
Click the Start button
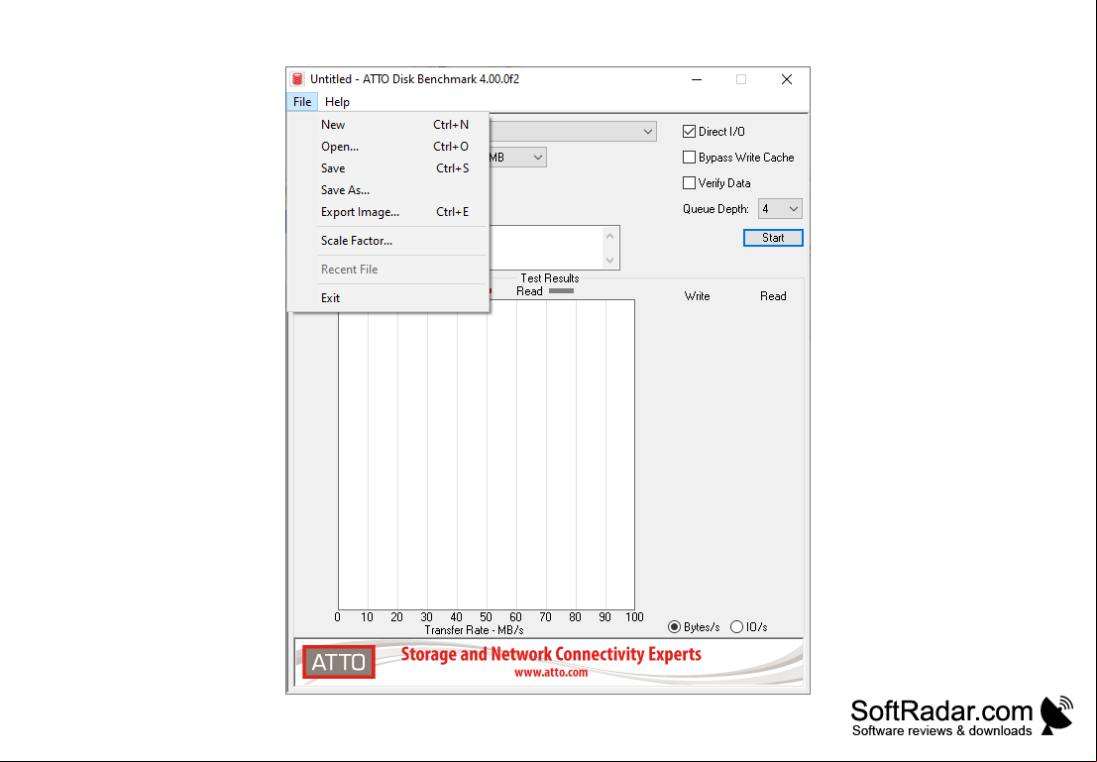coord(773,238)
